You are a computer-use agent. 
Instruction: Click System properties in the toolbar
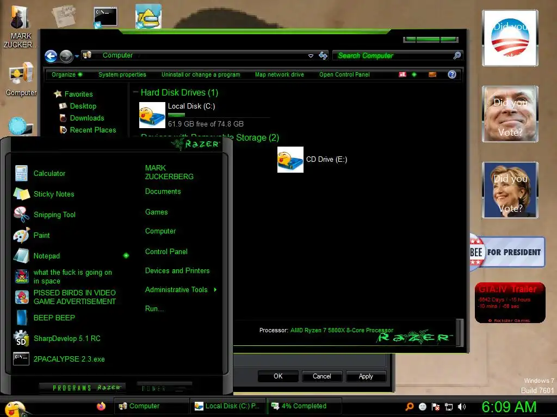click(122, 74)
